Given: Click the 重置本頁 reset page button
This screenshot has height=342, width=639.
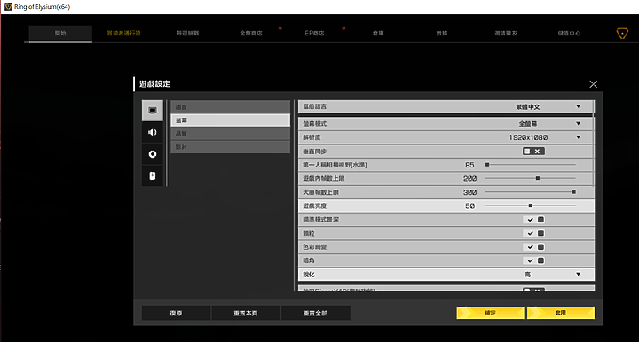Looking at the screenshot, I should click(246, 313).
